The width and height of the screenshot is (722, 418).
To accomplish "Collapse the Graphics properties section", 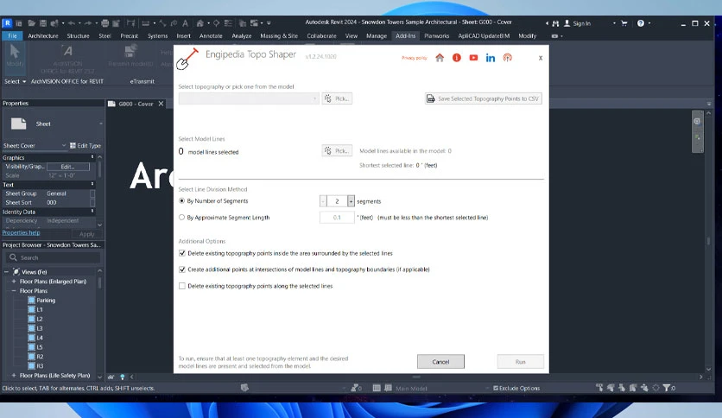I will coord(92,157).
